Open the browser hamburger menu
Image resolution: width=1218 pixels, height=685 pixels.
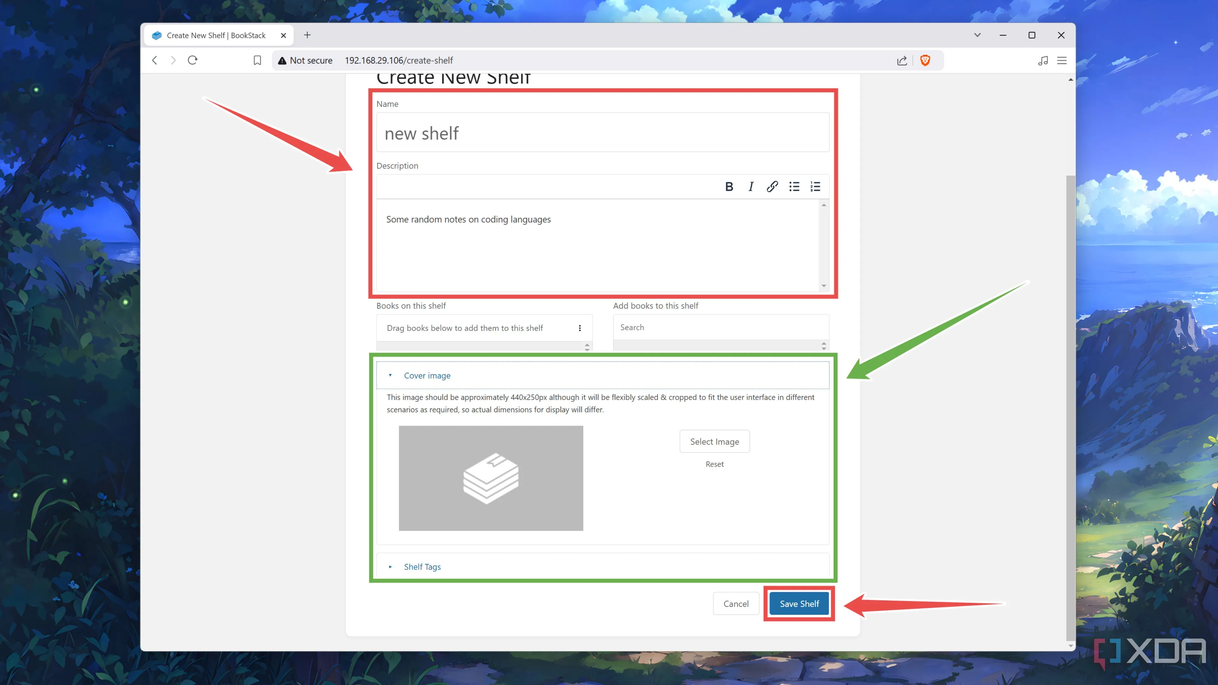point(1062,61)
